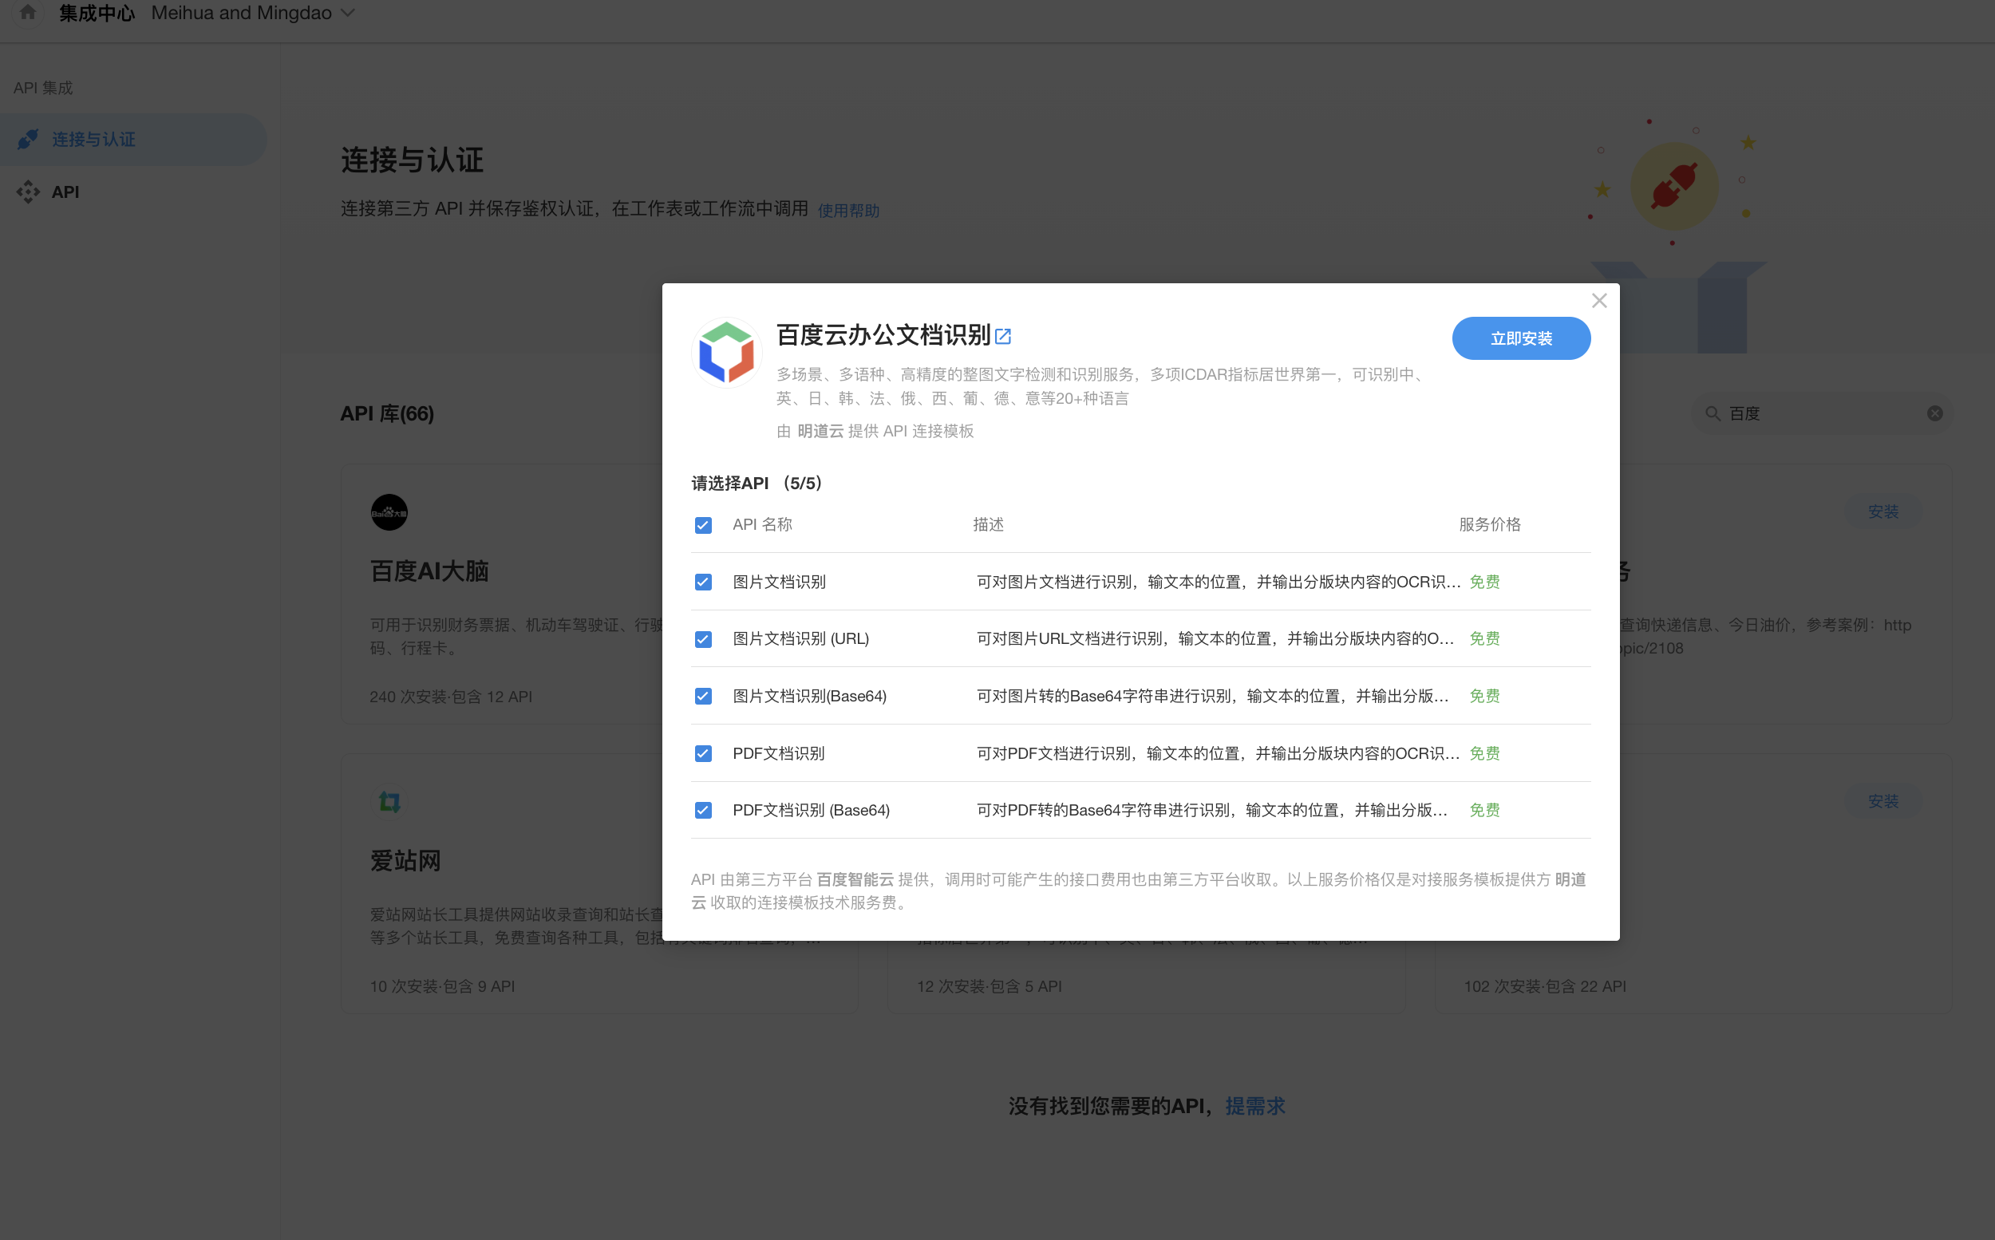1995x1240 pixels.
Task: Open the API sidebar item
Action: (x=65, y=192)
